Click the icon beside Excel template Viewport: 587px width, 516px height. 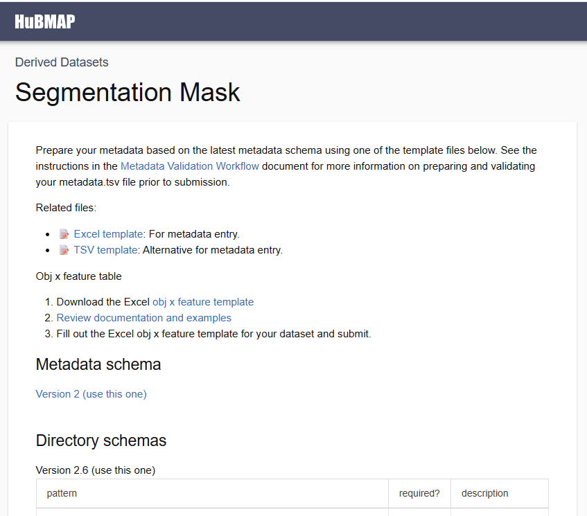(x=64, y=234)
